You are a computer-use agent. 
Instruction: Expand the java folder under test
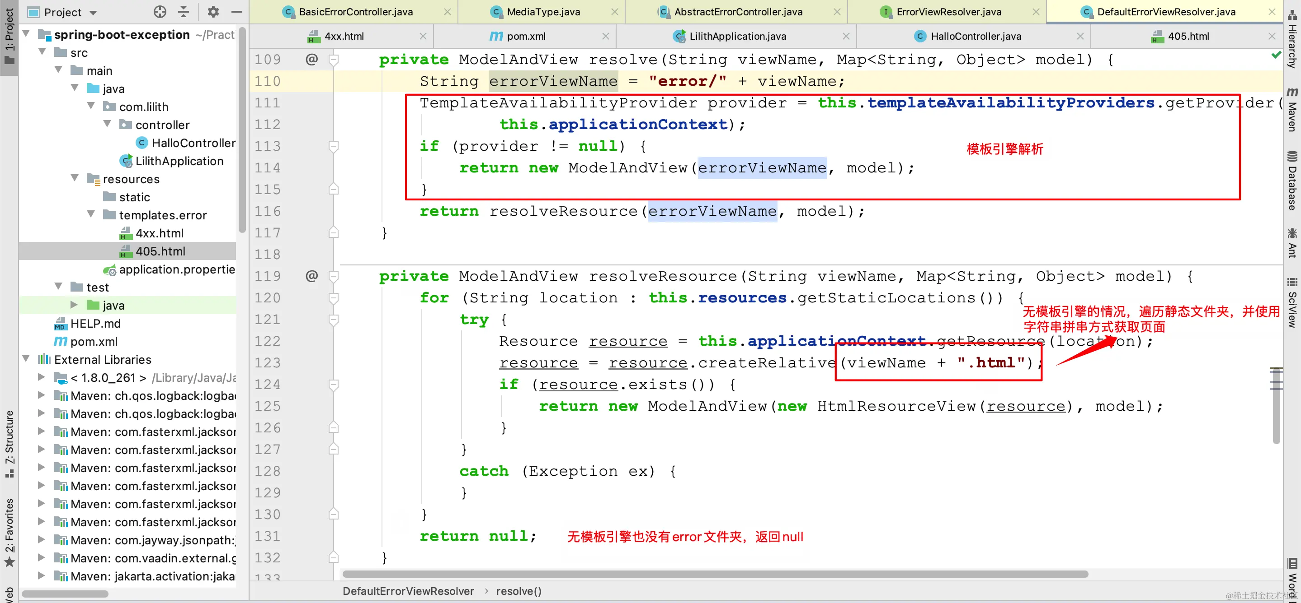pos(74,305)
